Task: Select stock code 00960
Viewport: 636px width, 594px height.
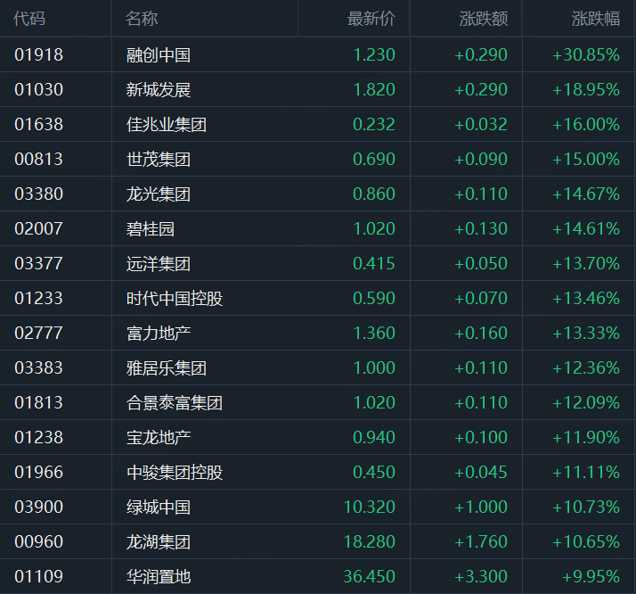Action: point(38,541)
